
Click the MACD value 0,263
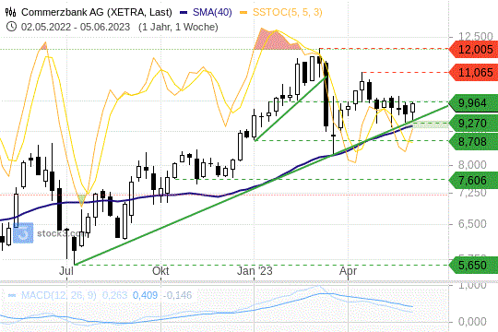point(114,295)
